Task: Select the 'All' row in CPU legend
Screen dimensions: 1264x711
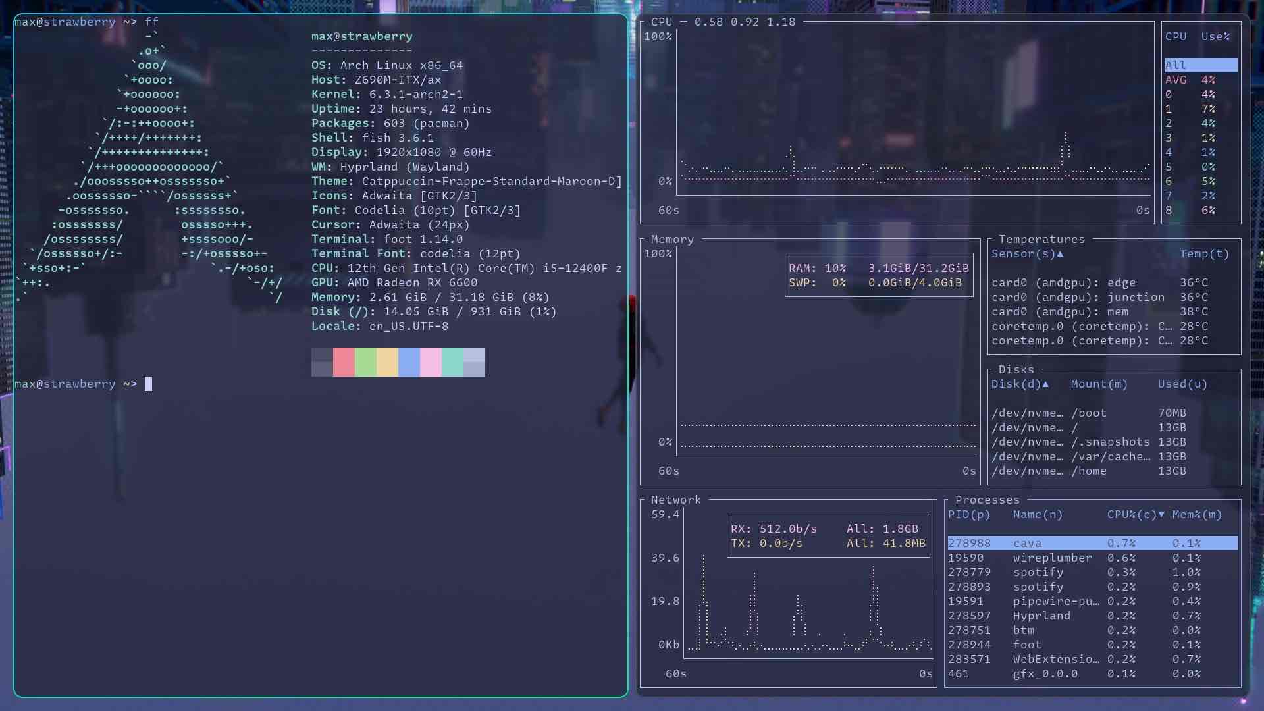Action: tap(1201, 65)
